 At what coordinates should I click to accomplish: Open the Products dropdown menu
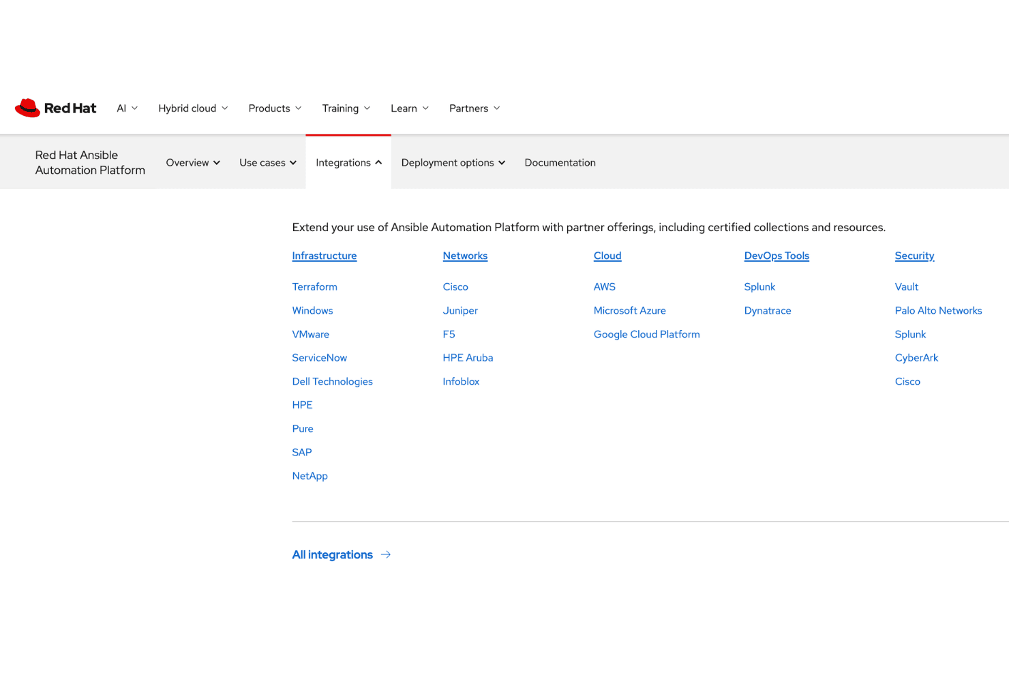click(x=275, y=108)
